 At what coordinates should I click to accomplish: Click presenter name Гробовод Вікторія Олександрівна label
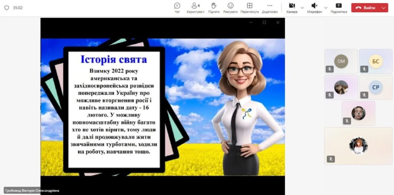point(33,190)
